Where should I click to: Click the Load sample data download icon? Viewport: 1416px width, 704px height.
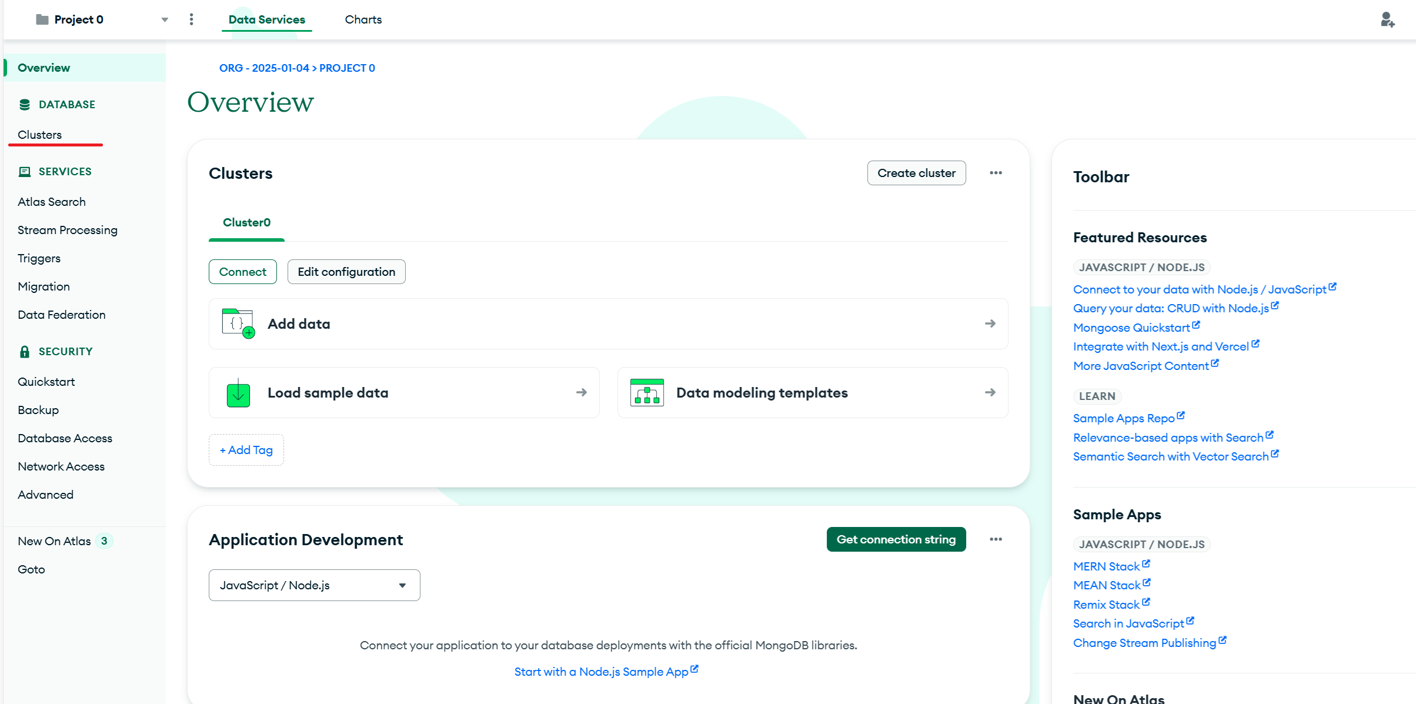coord(238,393)
